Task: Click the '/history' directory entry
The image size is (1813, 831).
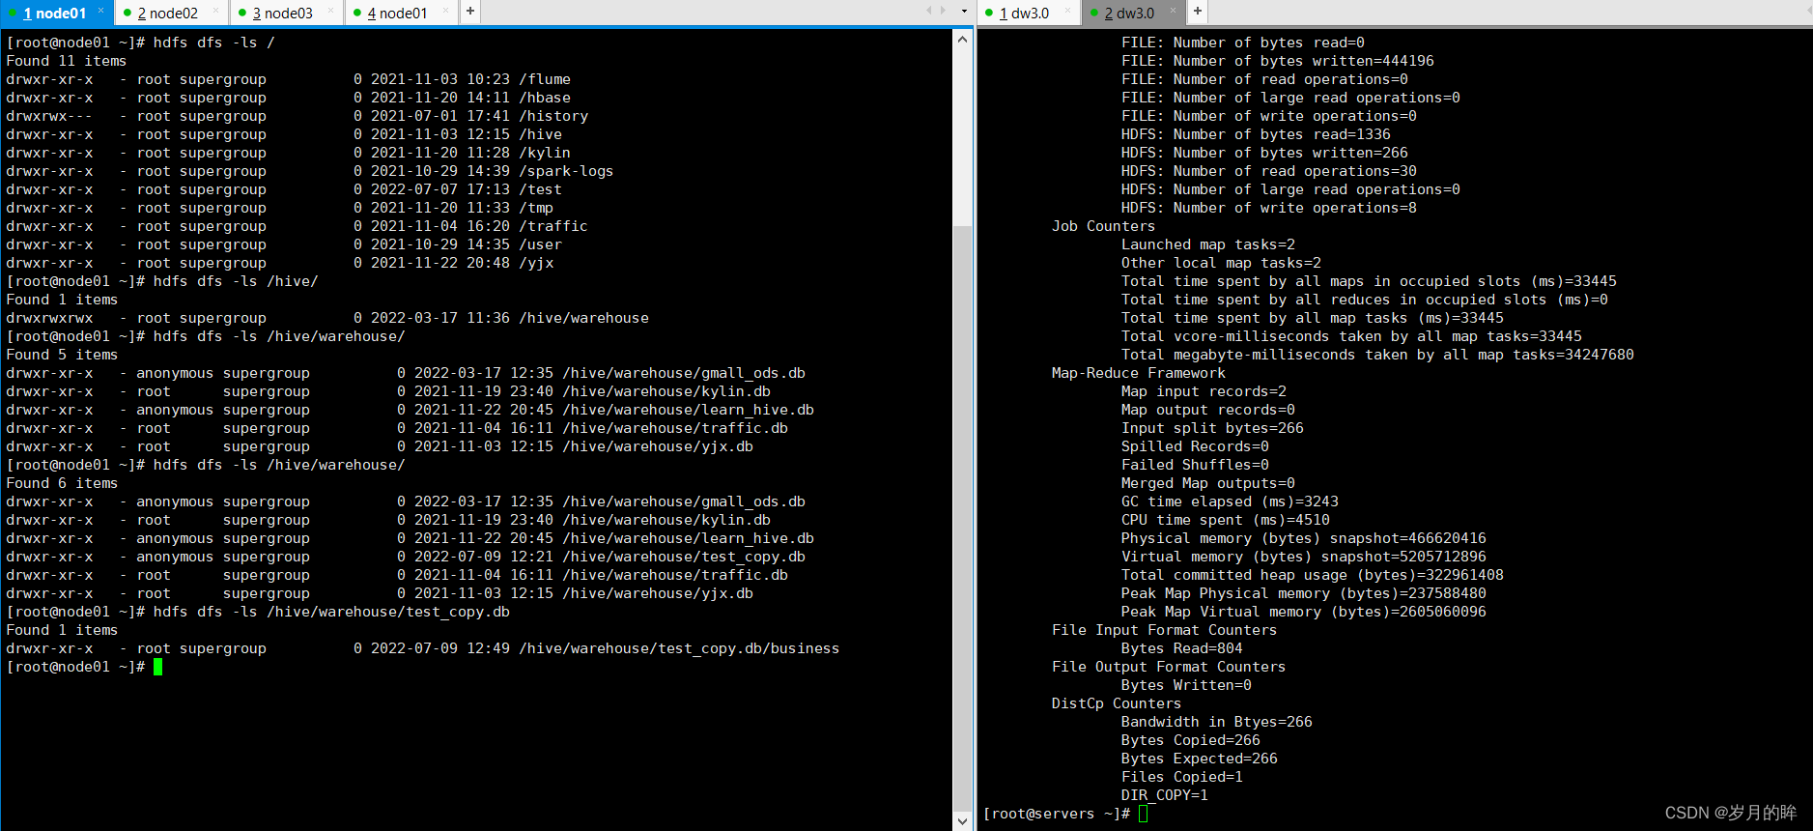Action: pyautogui.click(x=553, y=116)
